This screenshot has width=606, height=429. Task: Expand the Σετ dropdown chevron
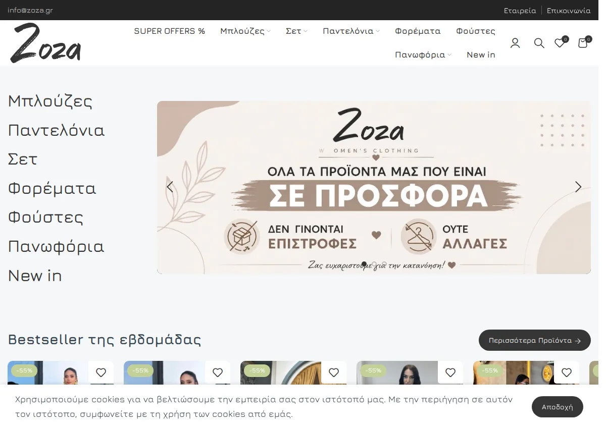306,31
